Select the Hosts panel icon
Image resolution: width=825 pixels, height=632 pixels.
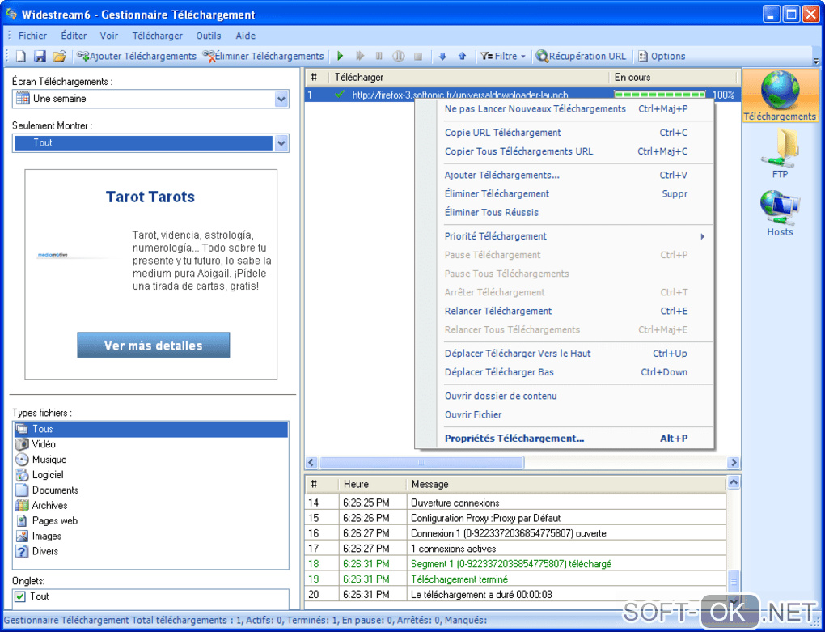[x=780, y=214]
